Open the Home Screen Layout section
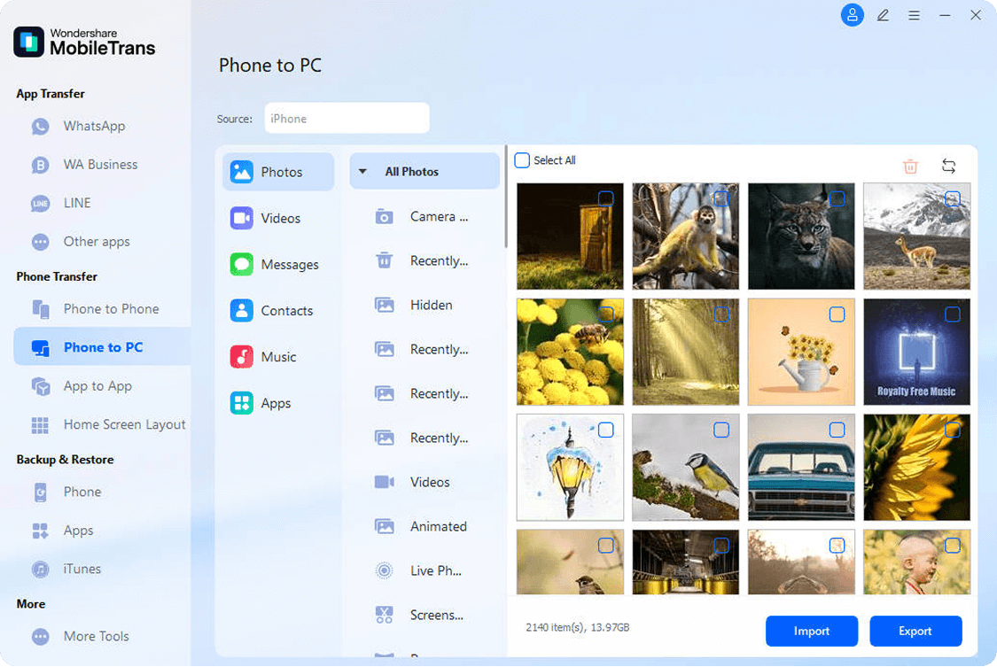997x667 pixels. (x=124, y=424)
